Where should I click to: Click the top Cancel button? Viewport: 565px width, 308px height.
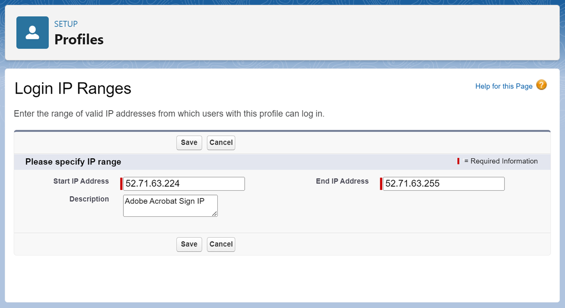coord(221,142)
